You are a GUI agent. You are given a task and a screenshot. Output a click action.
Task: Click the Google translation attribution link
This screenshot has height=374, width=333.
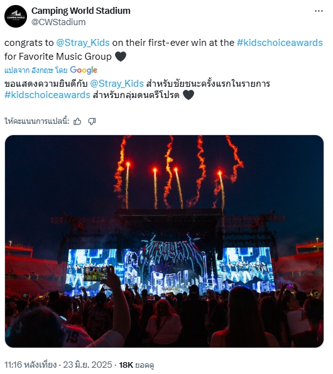[51, 70]
